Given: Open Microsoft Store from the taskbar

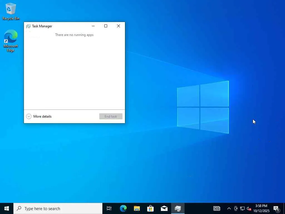Looking at the screenshot, I should click(x=151, y=208).
